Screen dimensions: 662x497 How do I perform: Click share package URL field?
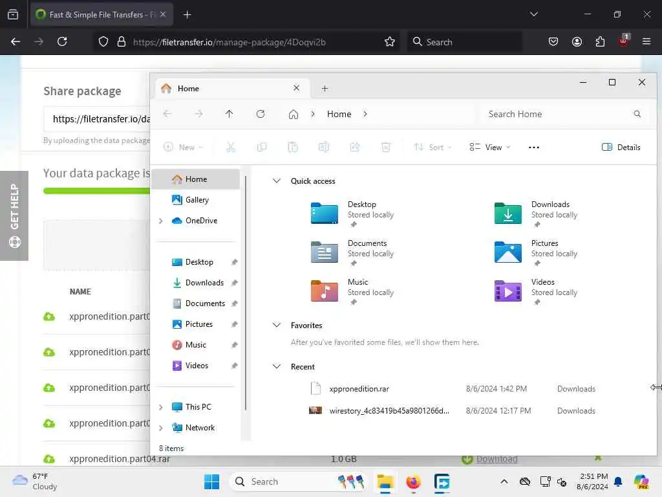97,119
